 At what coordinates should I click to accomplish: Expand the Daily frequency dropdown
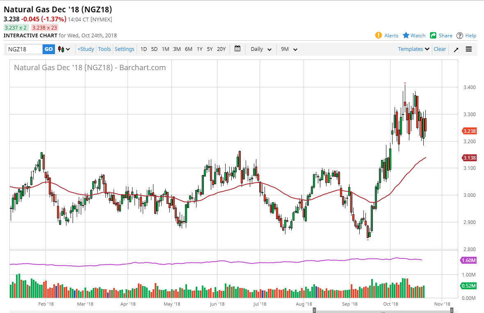coord(261,49)
